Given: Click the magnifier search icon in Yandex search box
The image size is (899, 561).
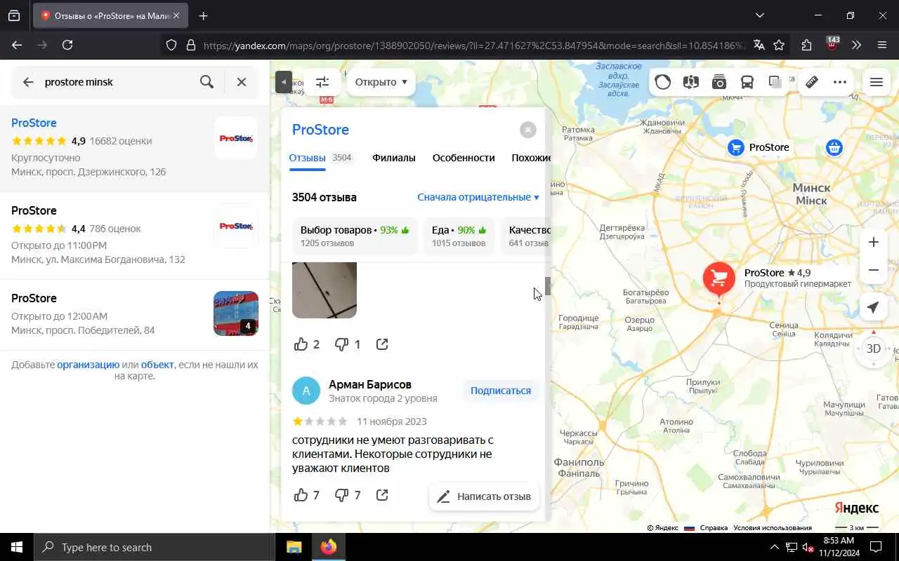Looking at the screenshot, I should tap(206, 82).
